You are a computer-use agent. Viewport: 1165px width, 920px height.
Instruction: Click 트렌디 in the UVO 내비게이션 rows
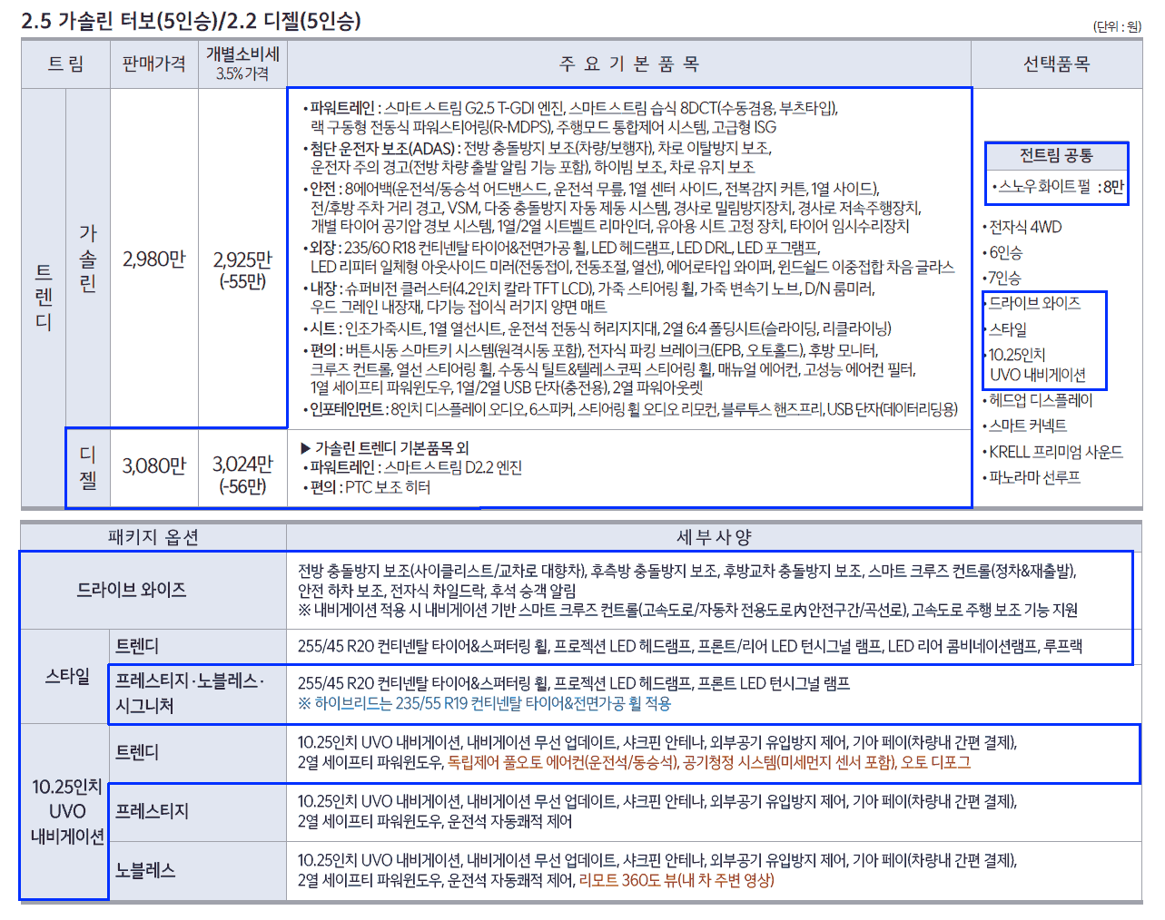pos(137,752)
